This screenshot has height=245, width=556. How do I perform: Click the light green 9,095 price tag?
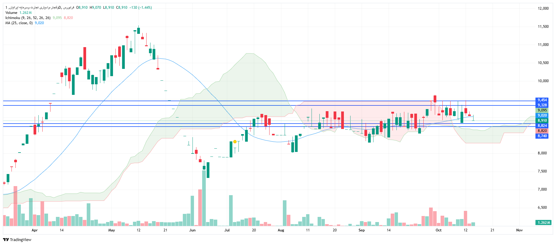coord(542,110)
